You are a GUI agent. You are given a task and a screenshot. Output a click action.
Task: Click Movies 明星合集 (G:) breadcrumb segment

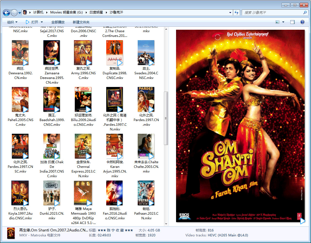click(x=66, y=12)
